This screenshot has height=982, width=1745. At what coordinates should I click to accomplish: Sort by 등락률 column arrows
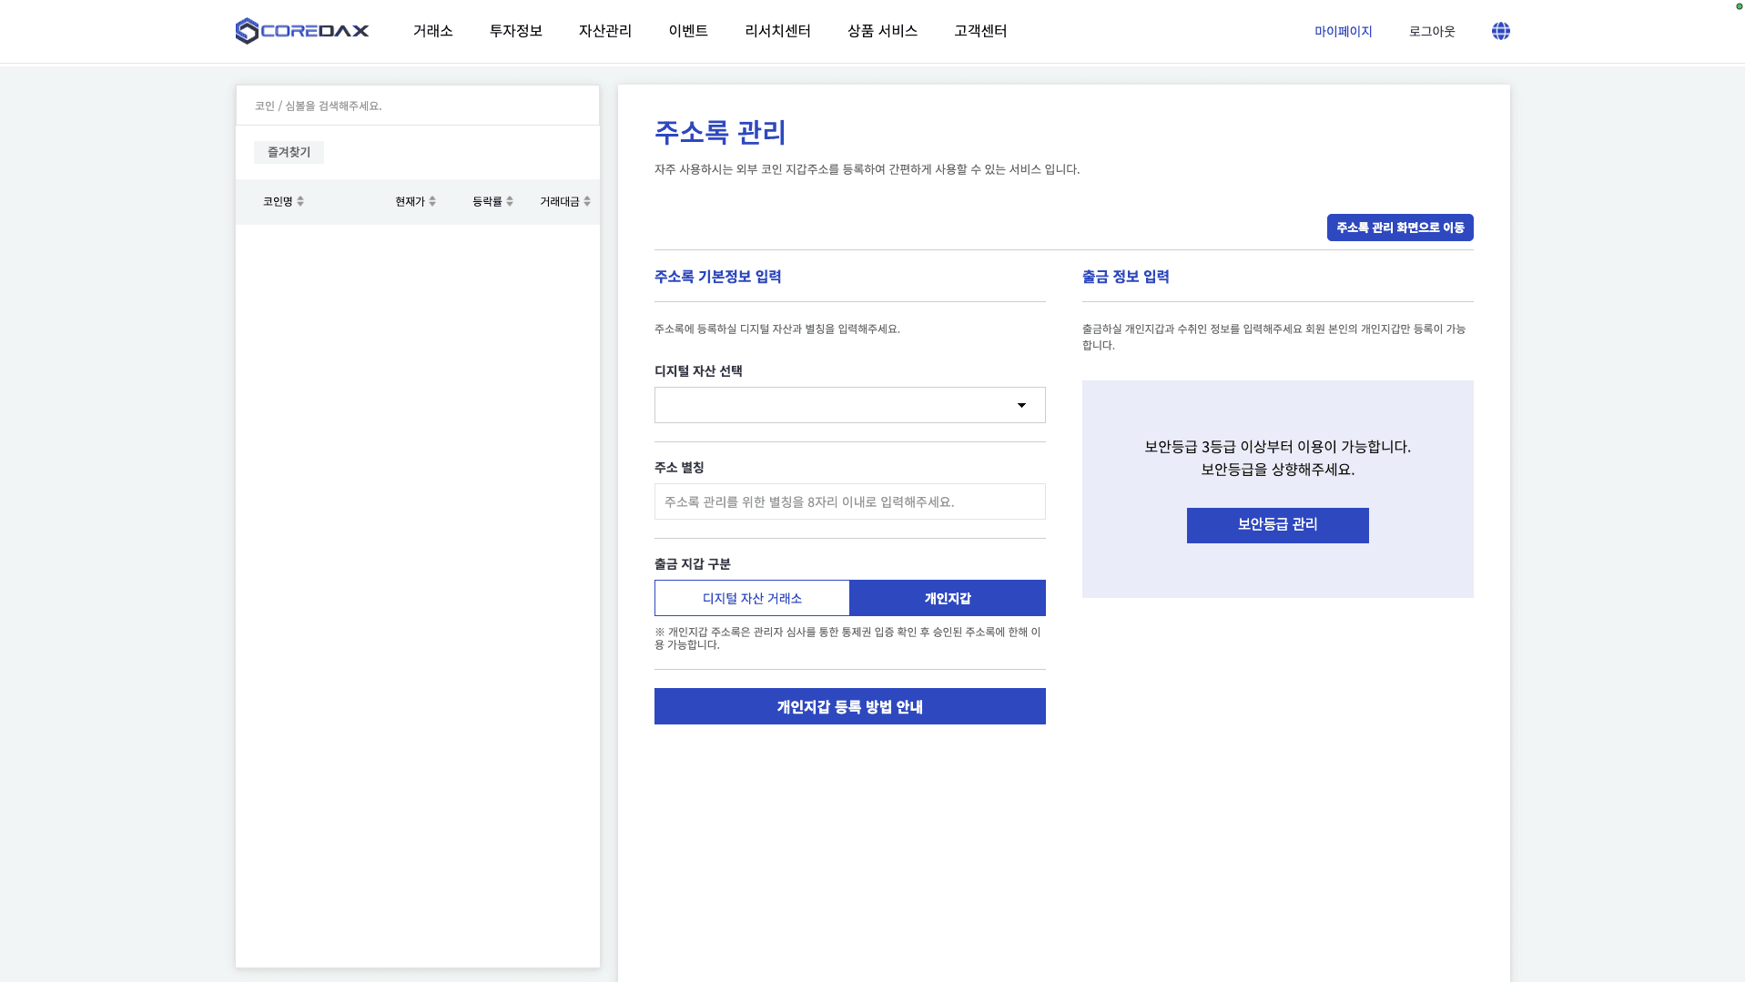510,201
